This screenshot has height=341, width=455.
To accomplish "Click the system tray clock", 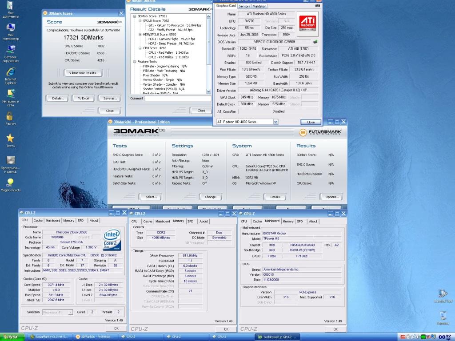I will (x=444, y=337).
